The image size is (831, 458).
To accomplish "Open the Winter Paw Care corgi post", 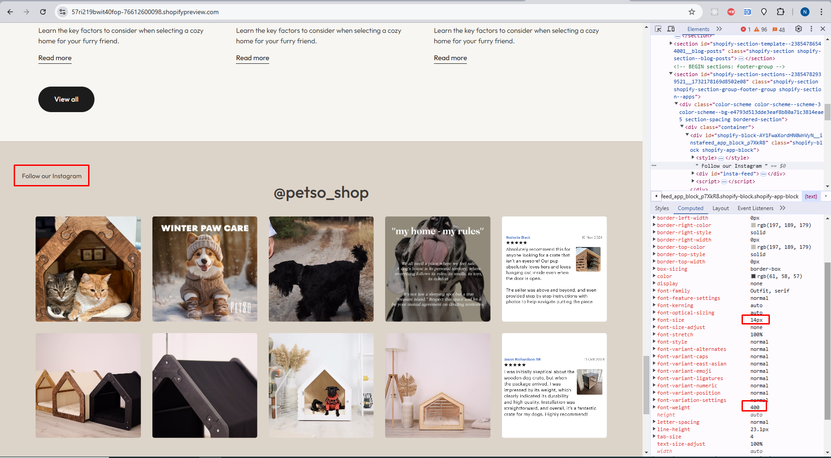I will coord(204,269).
